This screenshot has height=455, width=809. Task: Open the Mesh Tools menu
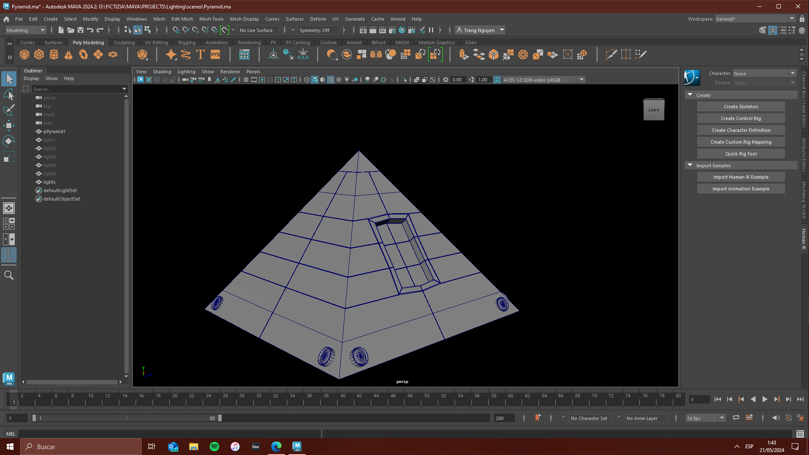point(211,19)
